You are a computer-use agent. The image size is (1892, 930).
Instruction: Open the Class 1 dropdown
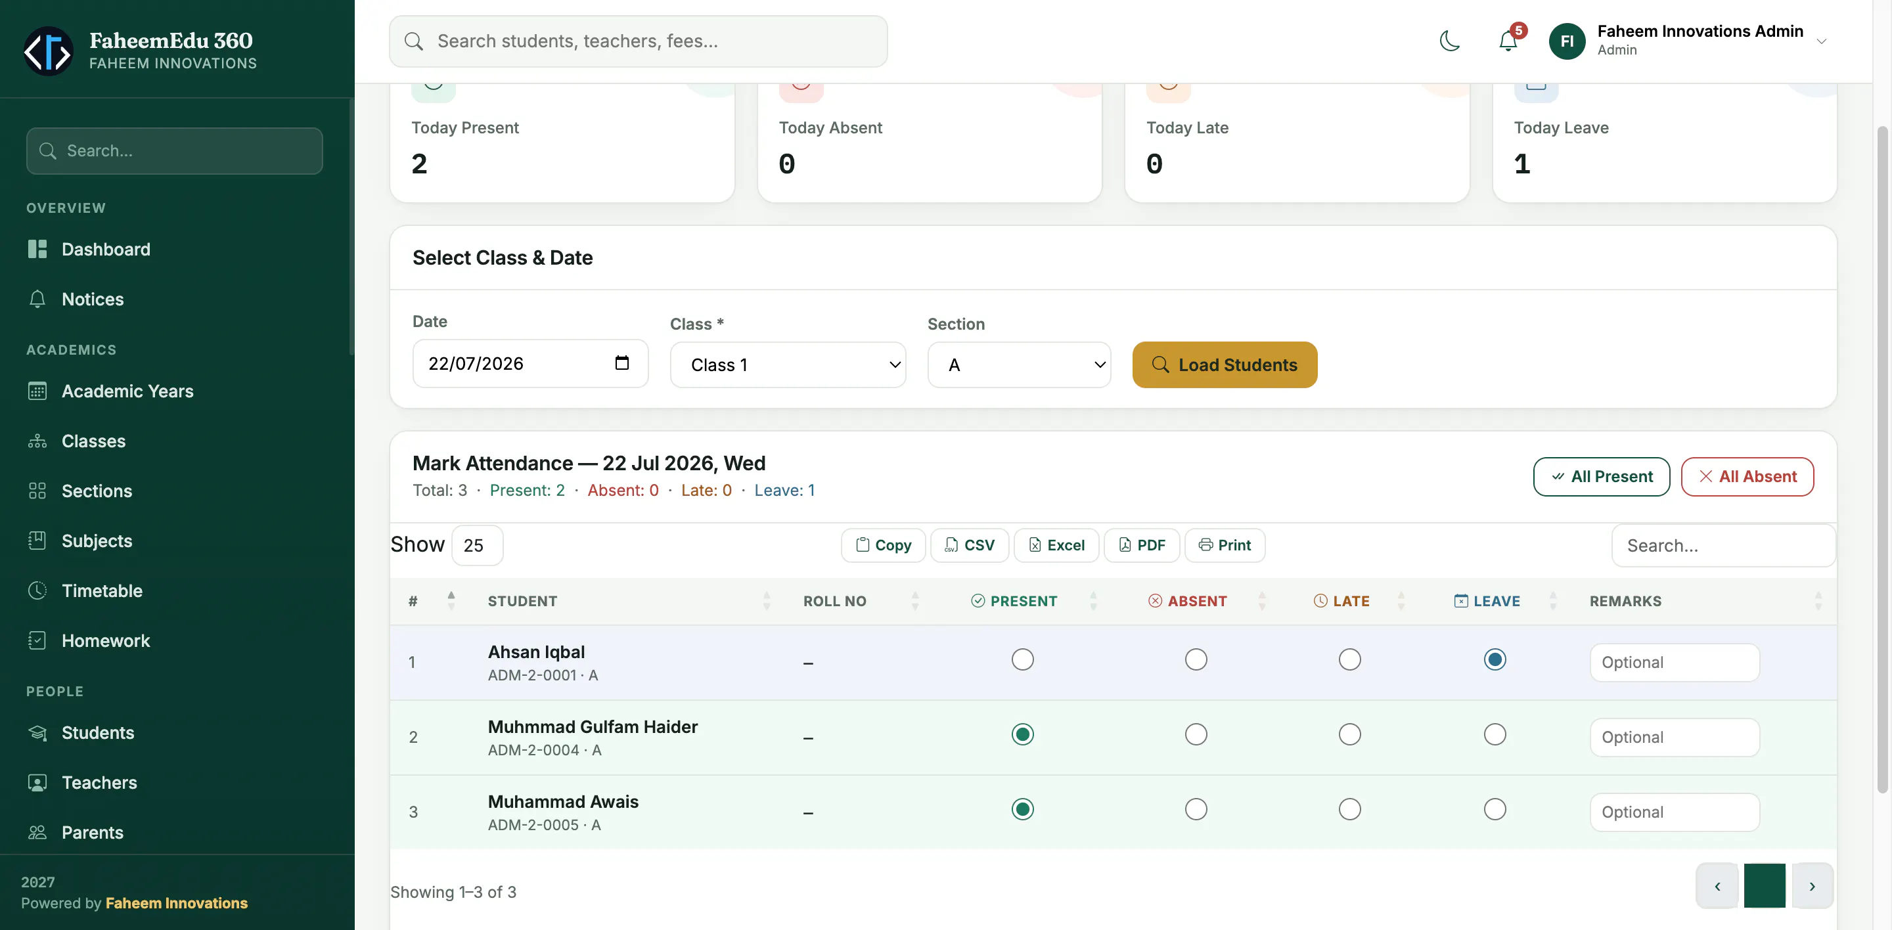pos(788,364)
